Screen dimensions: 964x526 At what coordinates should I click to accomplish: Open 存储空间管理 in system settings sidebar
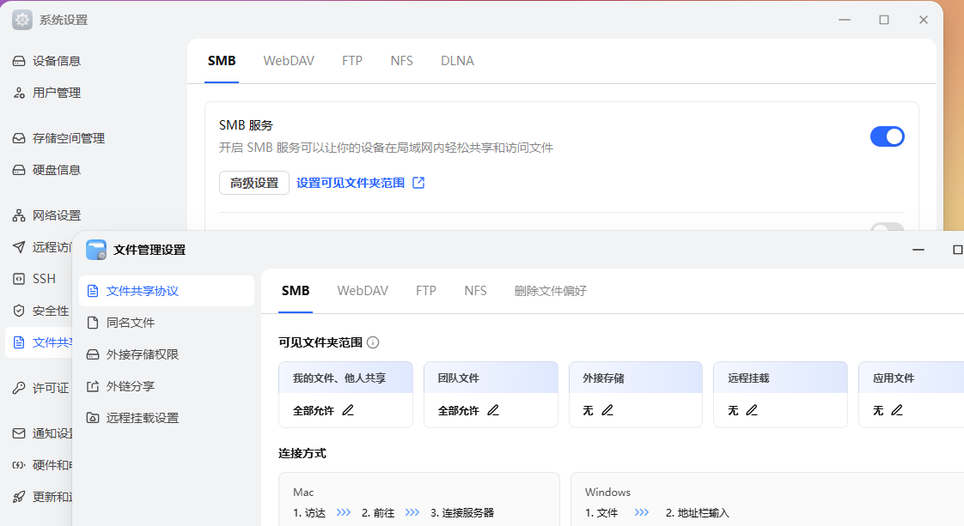(69, 138)
